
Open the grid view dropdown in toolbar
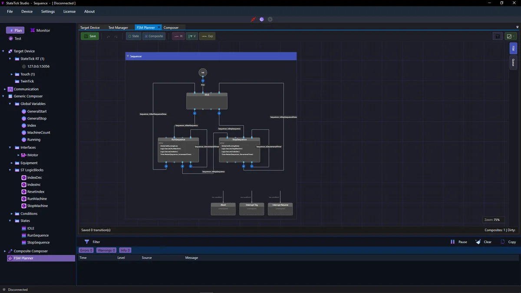pos(511,36)
